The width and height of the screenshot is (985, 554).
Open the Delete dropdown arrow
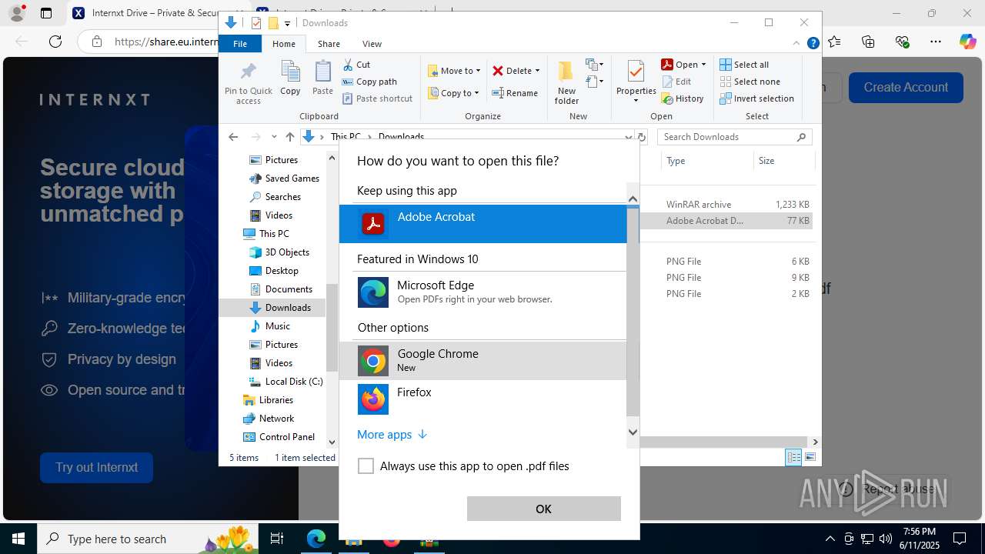point(537,71)
